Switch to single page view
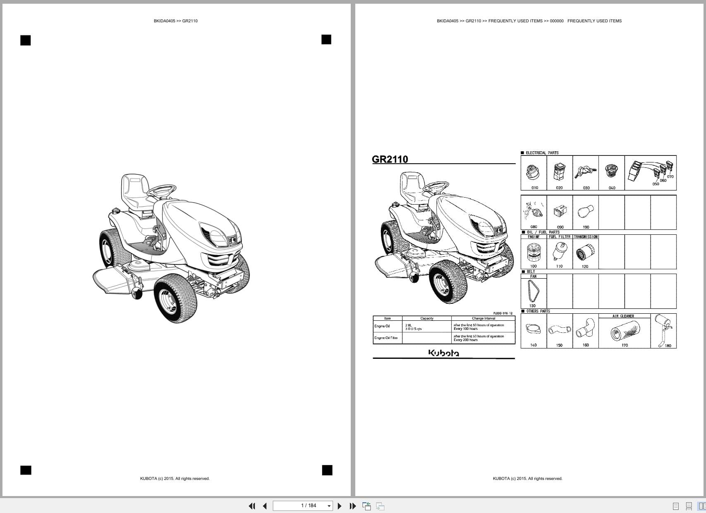This screenshot has width=706, height=513. [x=676, y=506]
